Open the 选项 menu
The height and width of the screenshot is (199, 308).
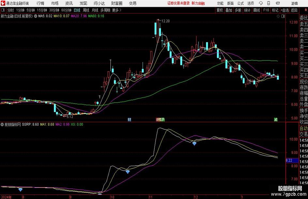coord(250,3)
